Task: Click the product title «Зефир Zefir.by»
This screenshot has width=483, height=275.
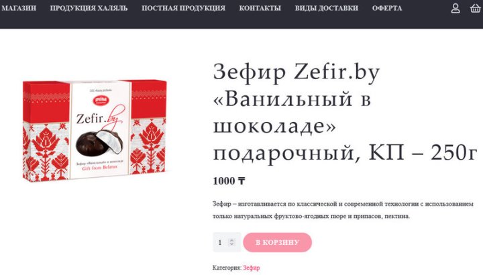Action: click(297, 72)
